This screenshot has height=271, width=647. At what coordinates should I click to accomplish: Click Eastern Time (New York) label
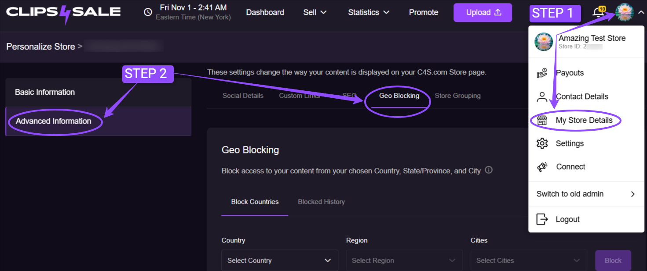click(x=193, y=18)
